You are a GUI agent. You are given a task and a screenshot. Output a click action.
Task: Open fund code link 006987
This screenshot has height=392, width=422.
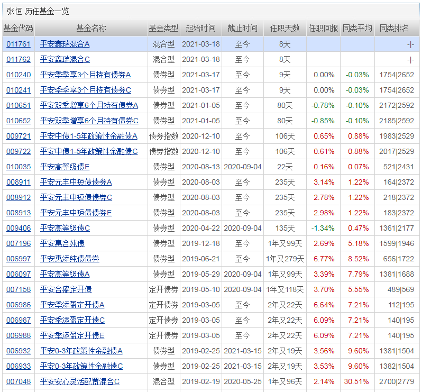19,321
